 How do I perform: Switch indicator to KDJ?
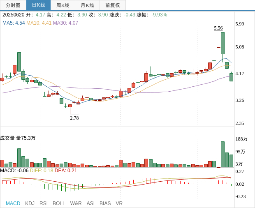(30, 203)
